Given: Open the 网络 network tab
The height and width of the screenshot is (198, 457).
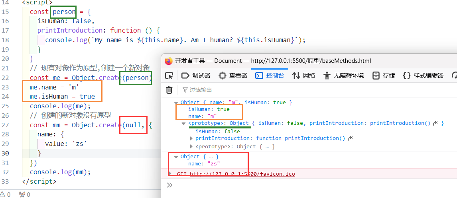Looking at the screenshot, I should pyautogui.click(x=304, y=76).
